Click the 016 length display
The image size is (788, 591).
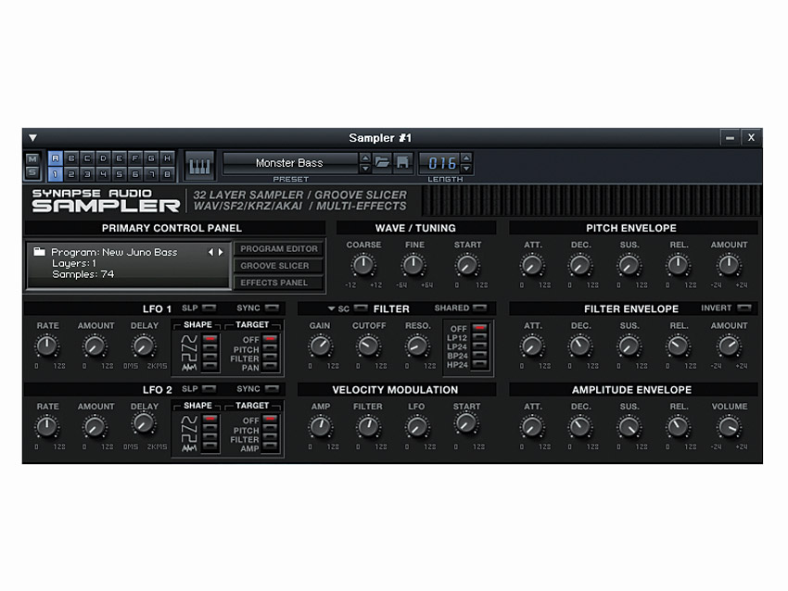pyautogui.click(x=440, y=163)
